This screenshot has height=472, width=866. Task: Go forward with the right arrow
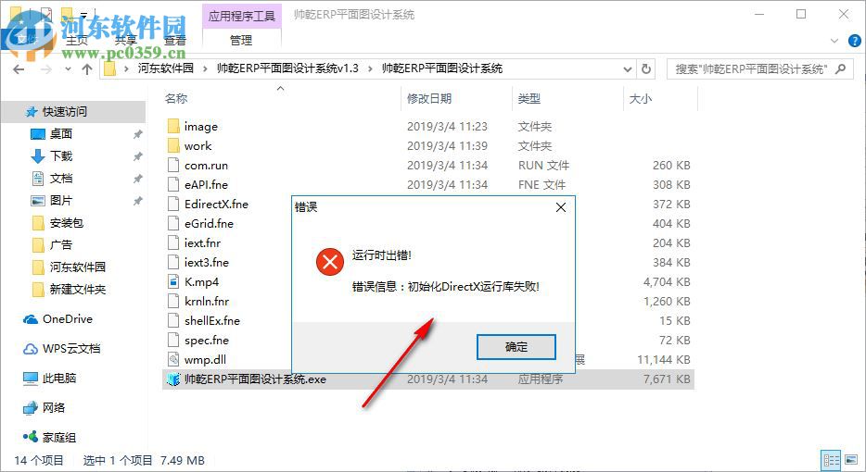tap(45, 68)
